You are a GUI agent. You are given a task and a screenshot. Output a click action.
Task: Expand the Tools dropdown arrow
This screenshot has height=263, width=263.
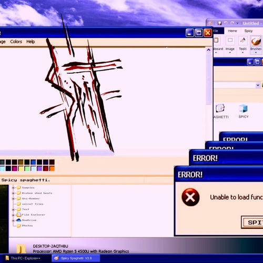click(x=243, y=53)
